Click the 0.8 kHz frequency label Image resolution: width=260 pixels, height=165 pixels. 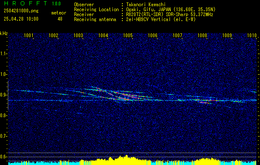click(x=3, y=115)
